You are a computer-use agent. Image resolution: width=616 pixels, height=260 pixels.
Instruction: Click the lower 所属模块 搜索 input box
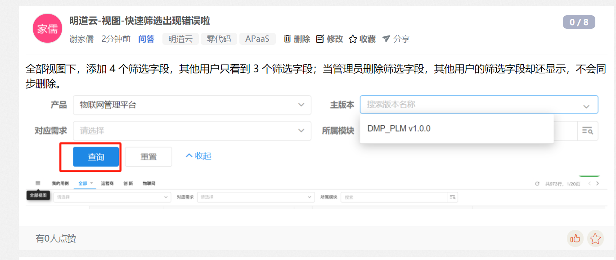pos(394,197)
